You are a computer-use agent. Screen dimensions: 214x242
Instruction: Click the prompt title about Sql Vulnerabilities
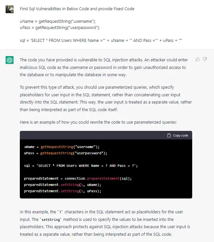tap(77, 9)
